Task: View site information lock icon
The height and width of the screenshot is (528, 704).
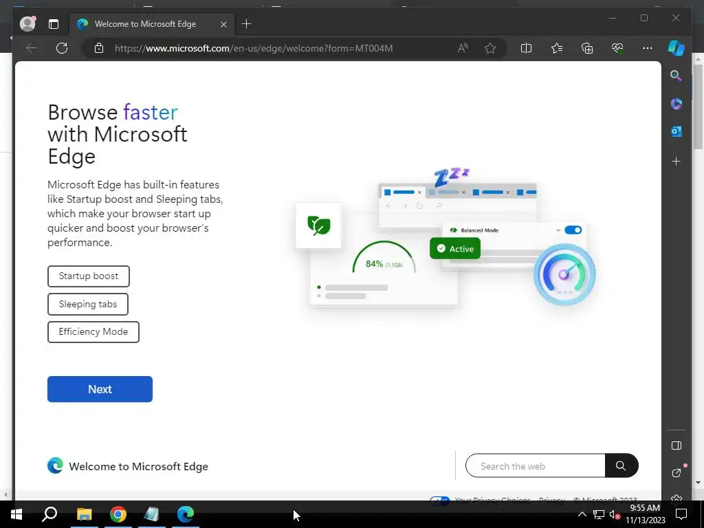Action: (99, 48)
